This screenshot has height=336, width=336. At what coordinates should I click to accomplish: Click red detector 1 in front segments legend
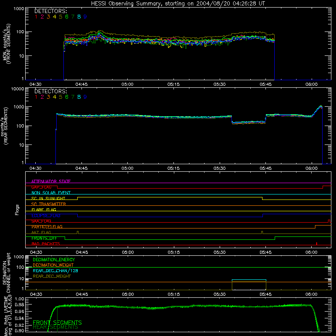point(36,17)
